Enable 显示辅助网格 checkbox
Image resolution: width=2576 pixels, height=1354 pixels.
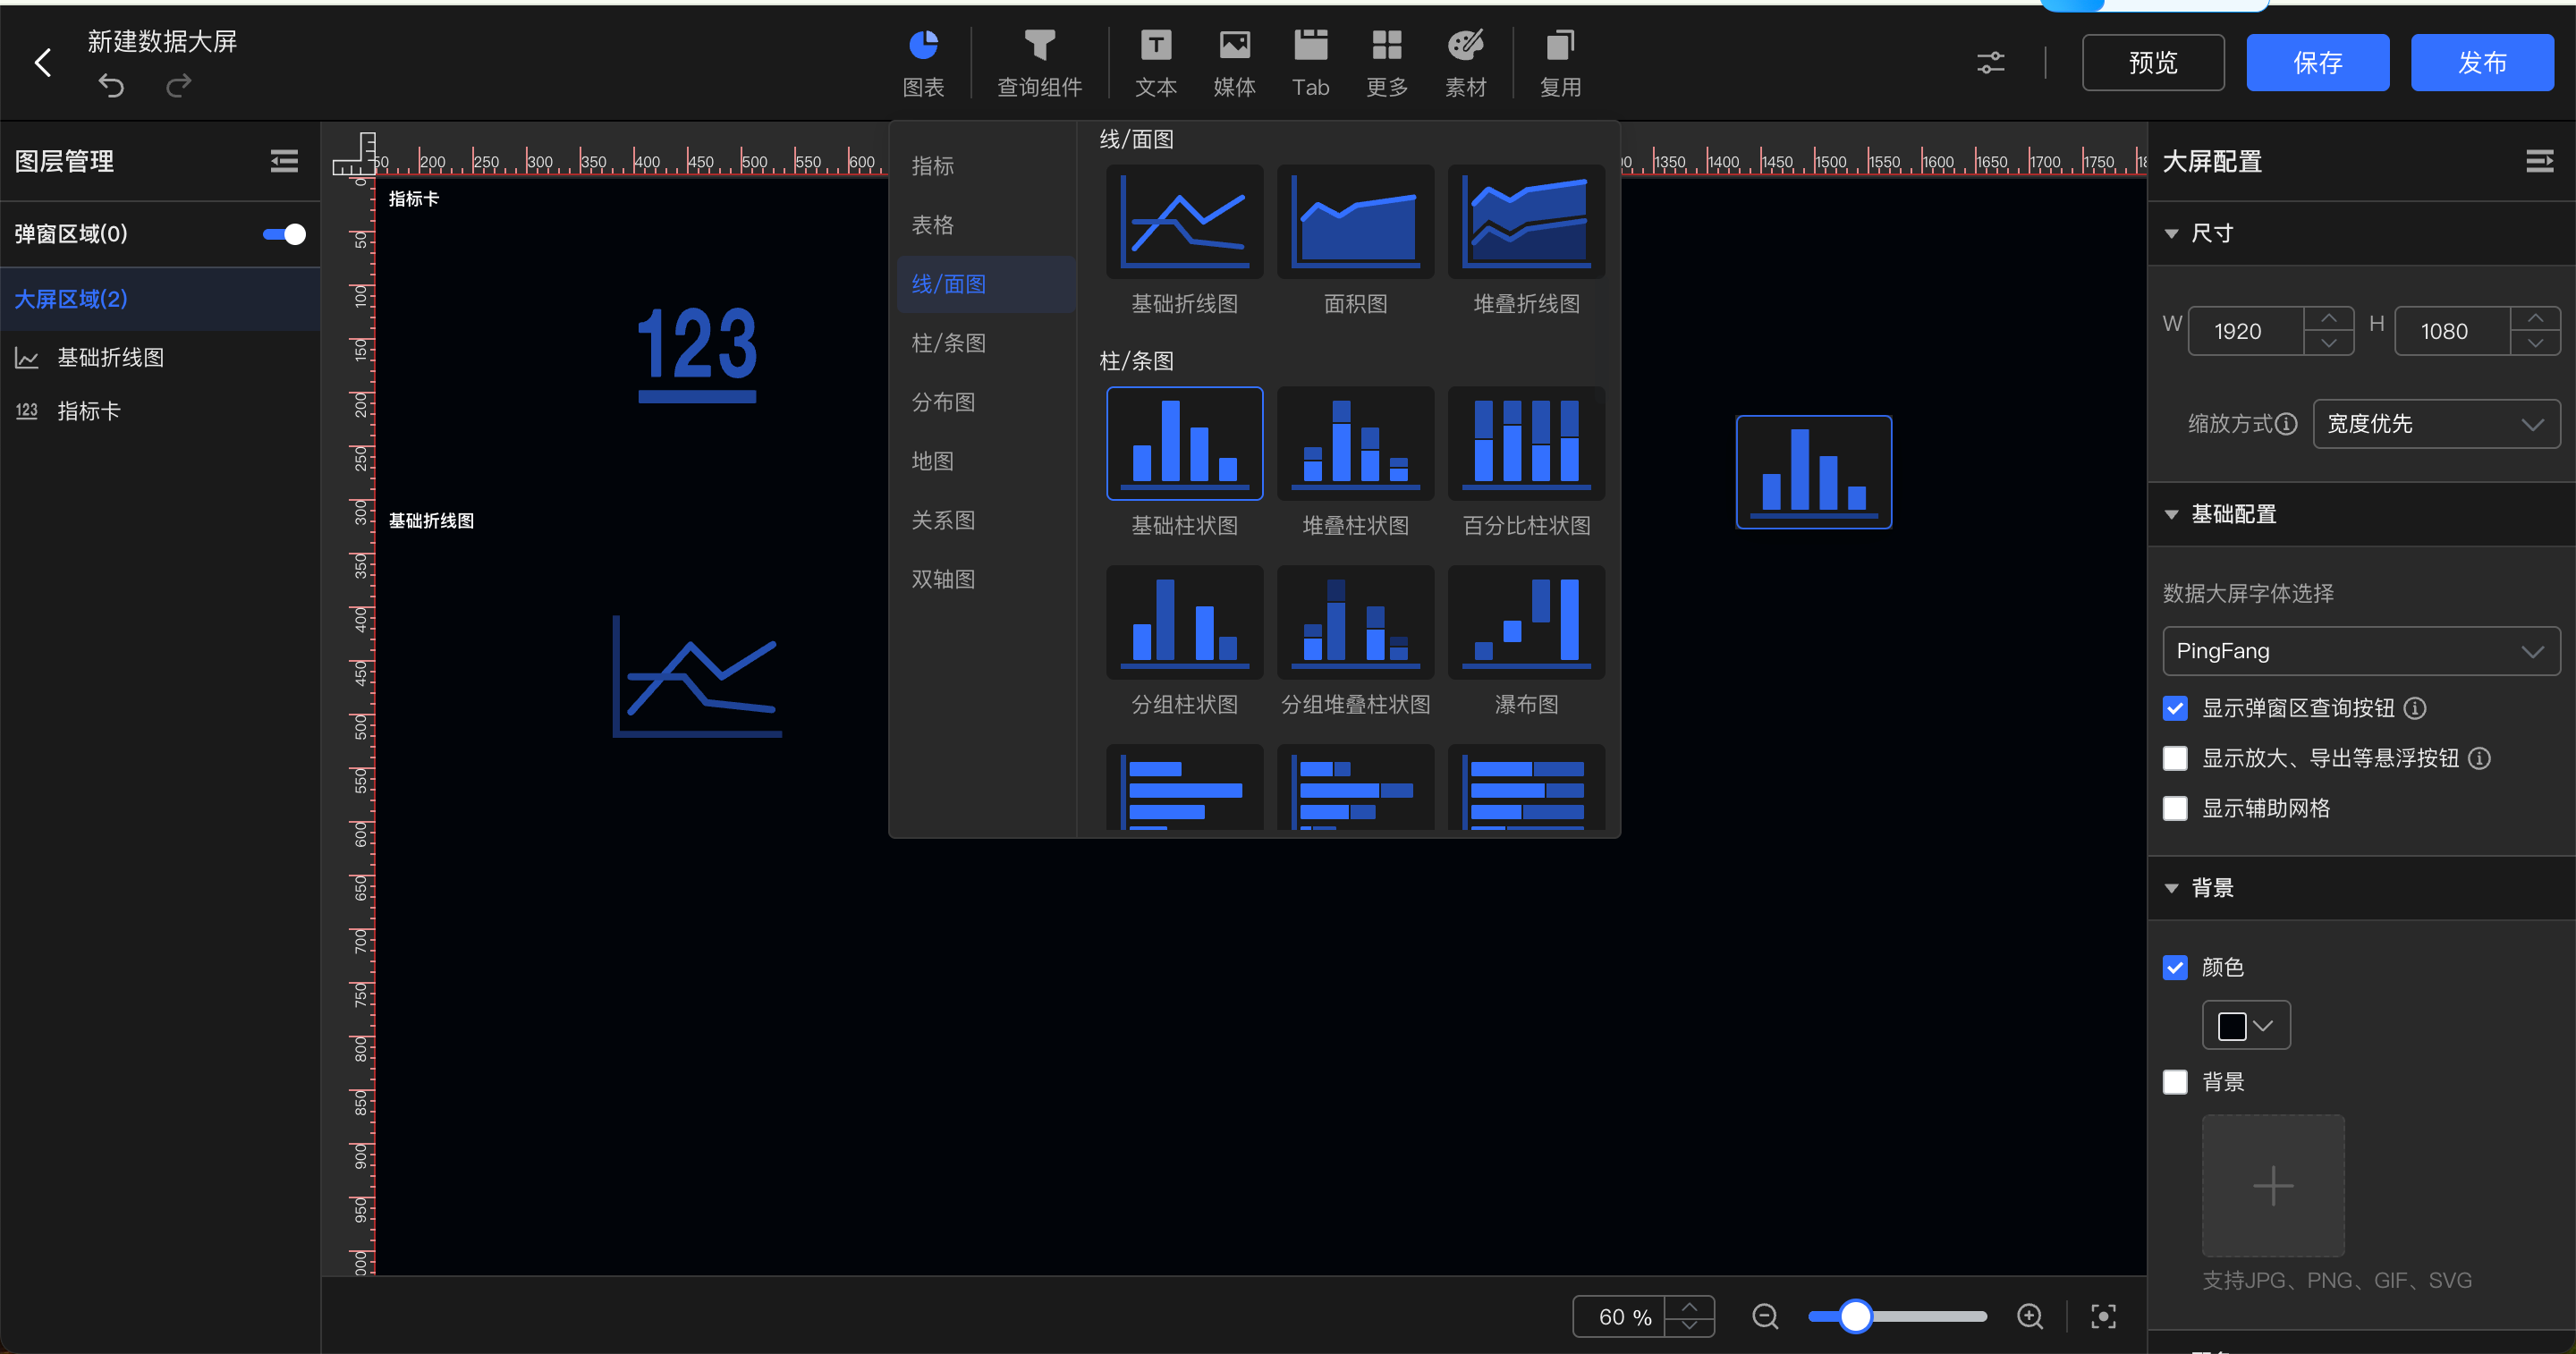pos(2174,808)
